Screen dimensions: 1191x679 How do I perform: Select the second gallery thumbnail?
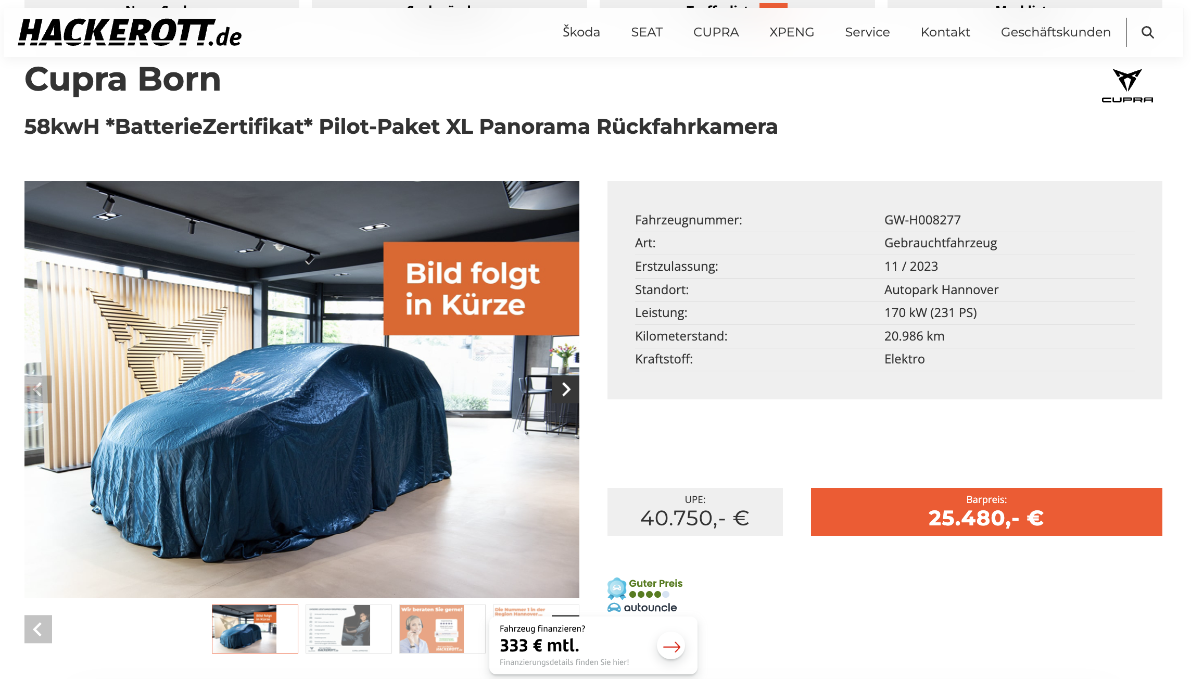(349, 629)
